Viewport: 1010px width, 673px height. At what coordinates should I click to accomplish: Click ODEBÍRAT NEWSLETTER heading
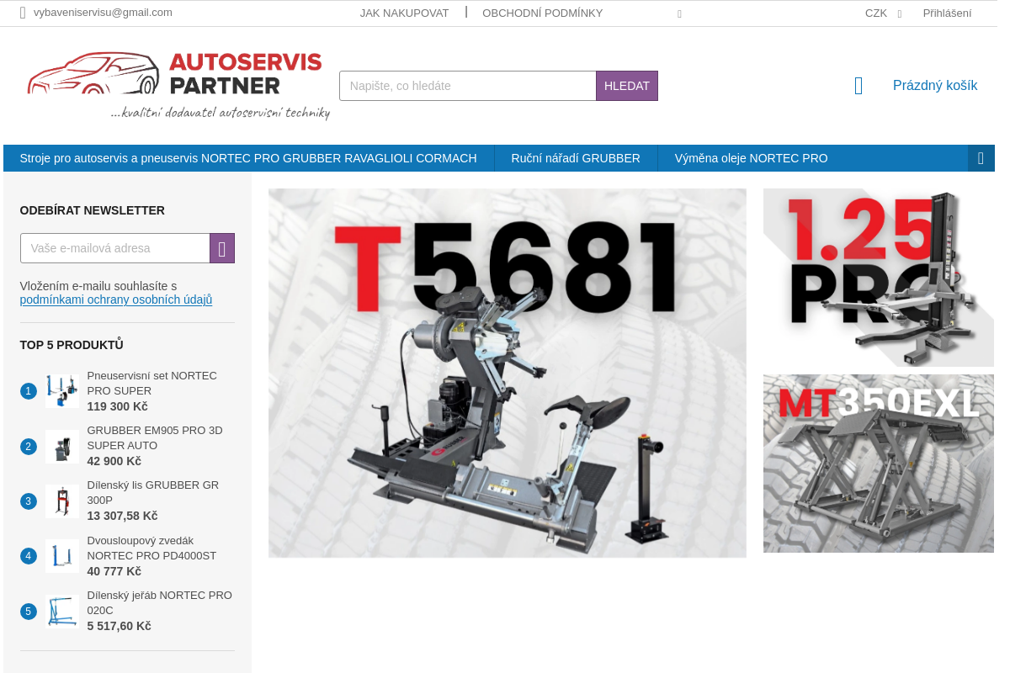coord(93,210)
